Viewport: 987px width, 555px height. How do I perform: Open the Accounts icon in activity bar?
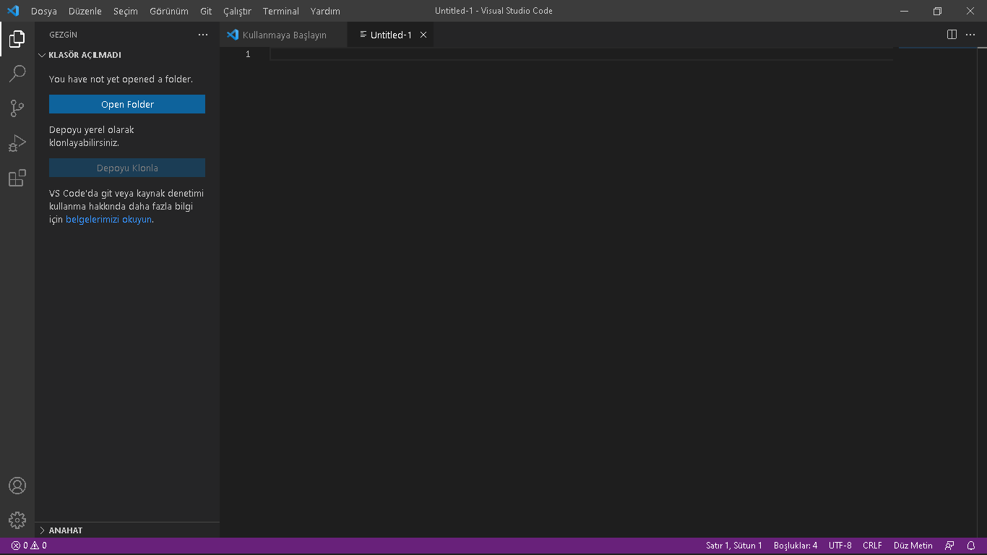pos(17,486)
